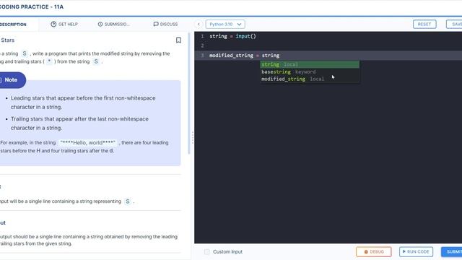Click the example string "****Hello, world****"
This screenshot has width=462, height=260.
88,143
